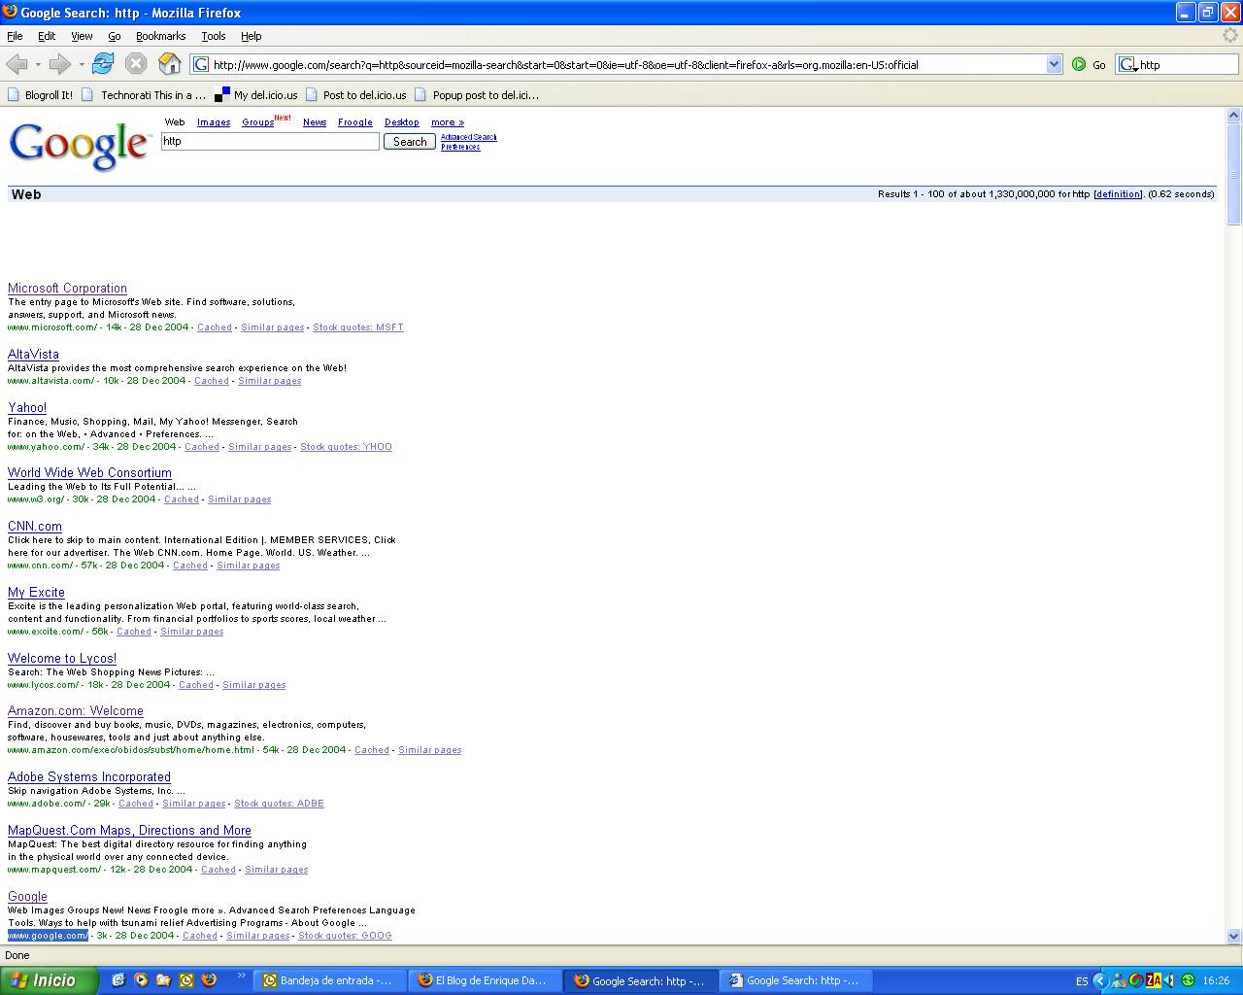Image resolution: width=1243 pixels, height=995 pixels.
Task: Click the Home icon in navigation toolbar
Action: (x=169, y=64)
